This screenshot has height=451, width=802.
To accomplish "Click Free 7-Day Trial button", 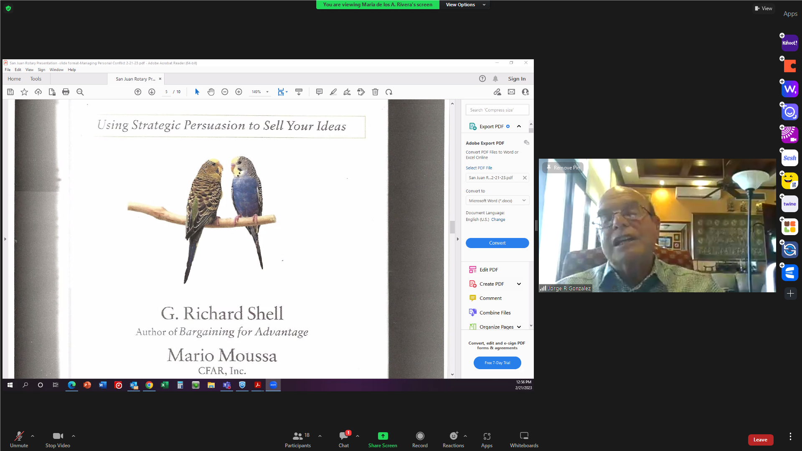I will (497, 363).
